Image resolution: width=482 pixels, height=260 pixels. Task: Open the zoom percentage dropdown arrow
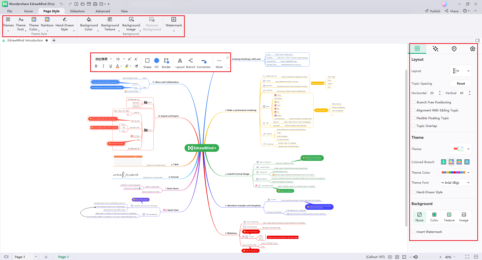pos(454,257)
